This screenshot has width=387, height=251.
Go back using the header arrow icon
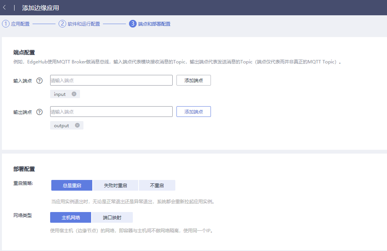(x=5, y=8)
